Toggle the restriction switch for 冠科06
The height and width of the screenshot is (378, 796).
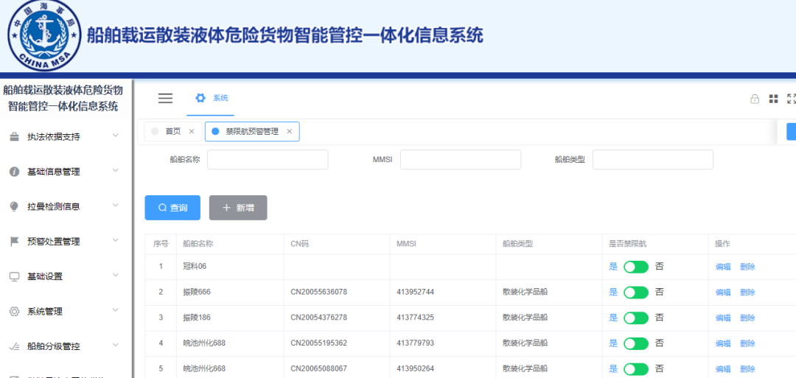tap(635, 267)
